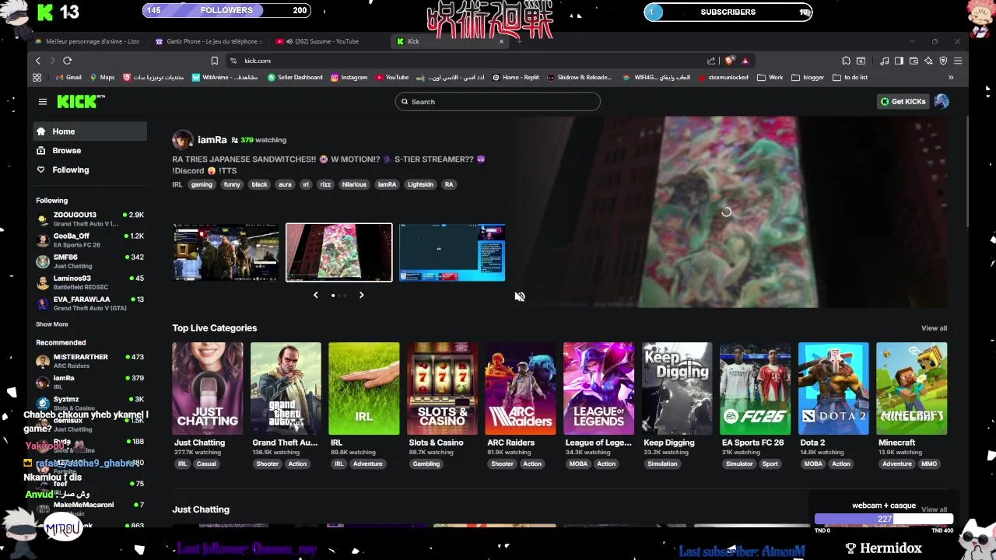Image resolution: width=996 pixels, height=560 pixels.
Task: Expand the Work bookmarks folder
Action: pos(771,78)
